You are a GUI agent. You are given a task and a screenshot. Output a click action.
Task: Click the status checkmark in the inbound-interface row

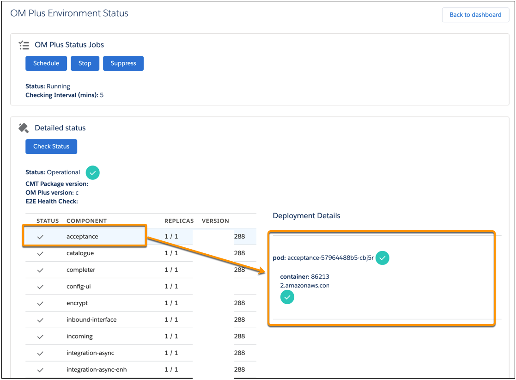(x=40, y=320)
